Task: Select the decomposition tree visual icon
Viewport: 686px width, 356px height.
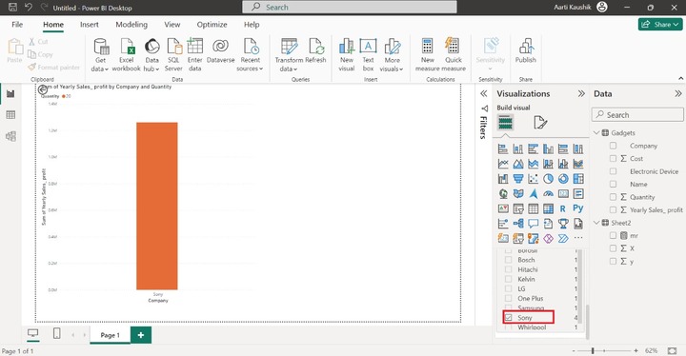Action: [518, 224]
